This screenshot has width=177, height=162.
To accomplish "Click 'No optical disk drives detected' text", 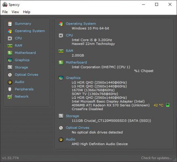I will 97,132.
